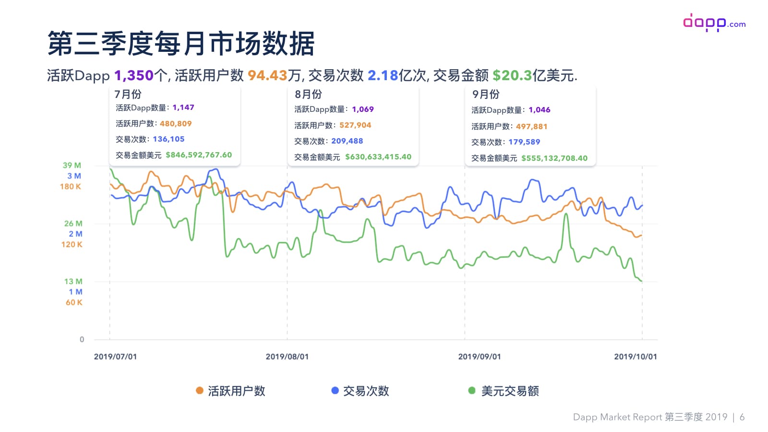Click September transactions value 179,589
Screen dimensions: 768x432
click(x=524, y=142)
